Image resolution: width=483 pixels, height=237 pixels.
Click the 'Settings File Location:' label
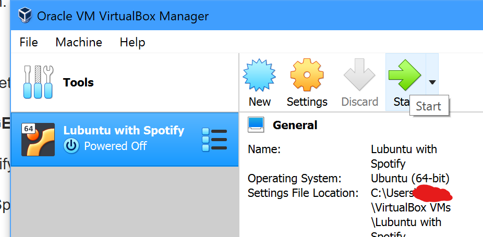click(303, 193)
